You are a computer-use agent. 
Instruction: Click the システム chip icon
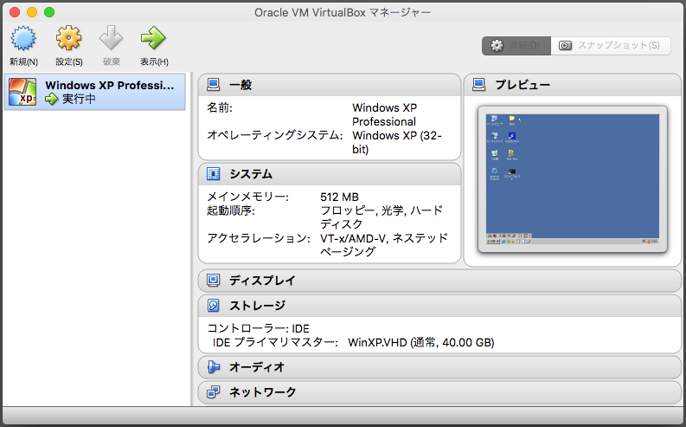(x=214, y=174)
